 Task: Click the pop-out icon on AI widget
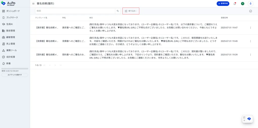click(x=244, y=117)
